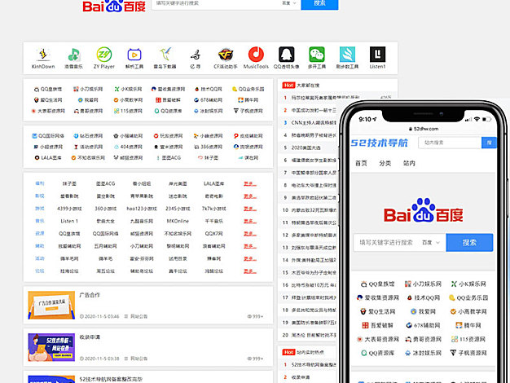Image resolution: width=510 pixels, height=383 pixels.
Task: Tap 百爱破解 on the phone mockup
Action: (378, 325)
